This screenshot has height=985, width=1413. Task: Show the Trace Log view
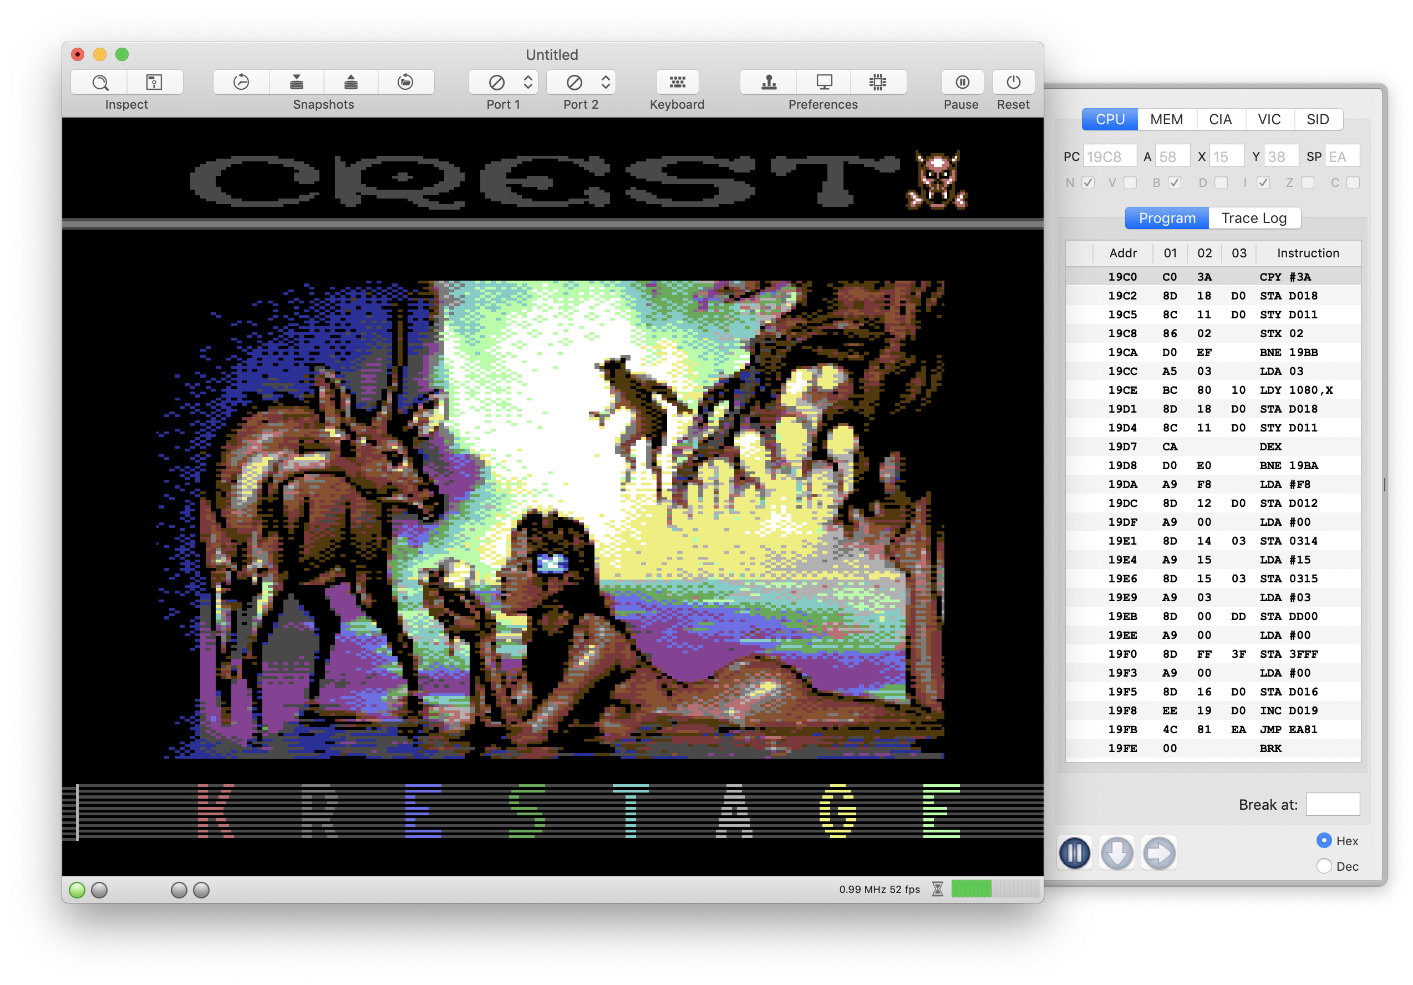point(1254,218)
